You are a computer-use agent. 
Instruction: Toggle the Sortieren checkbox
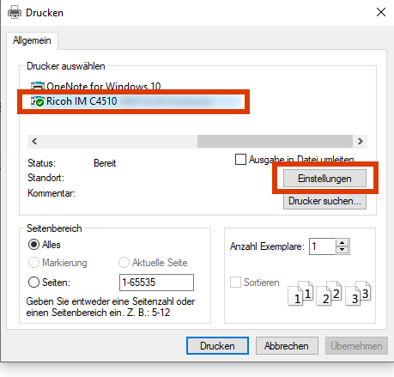click(235, 283)
